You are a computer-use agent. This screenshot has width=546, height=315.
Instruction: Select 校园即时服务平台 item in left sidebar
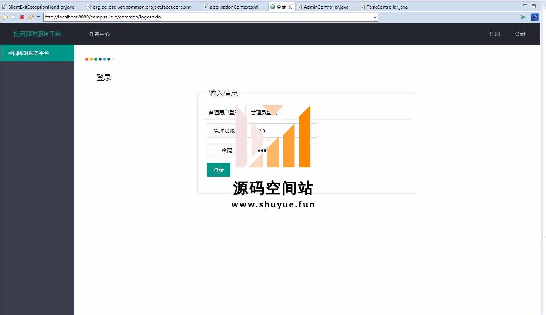pos(37,53)
